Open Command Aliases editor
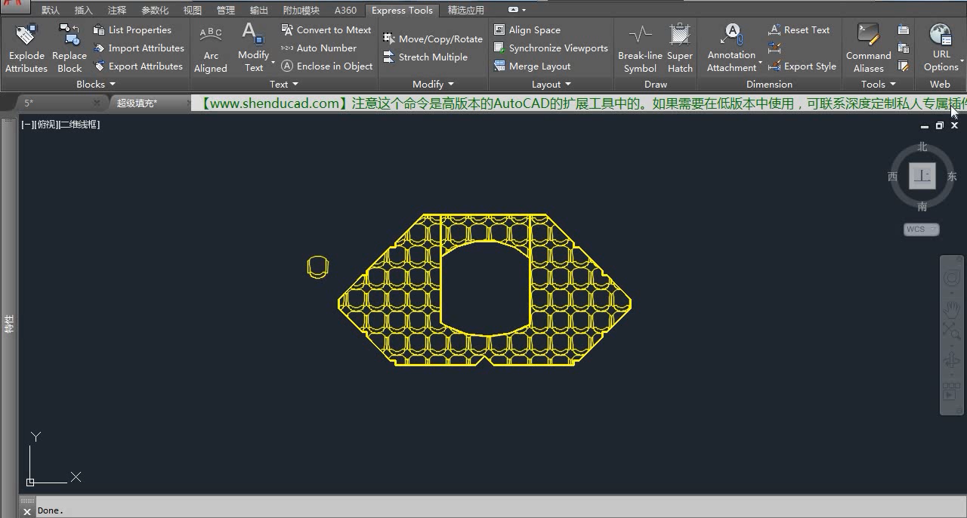This screenshot has width=967, height=518. (x=869, y=49)
